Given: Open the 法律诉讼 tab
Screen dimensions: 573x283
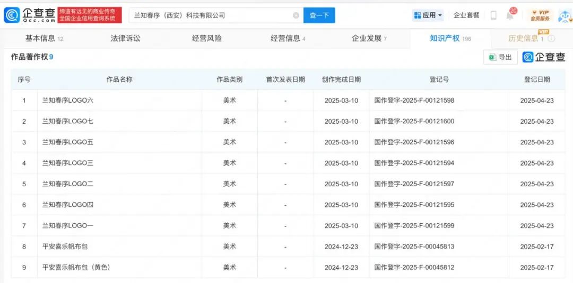Looking at the screenshot, I should pos(125,39).
